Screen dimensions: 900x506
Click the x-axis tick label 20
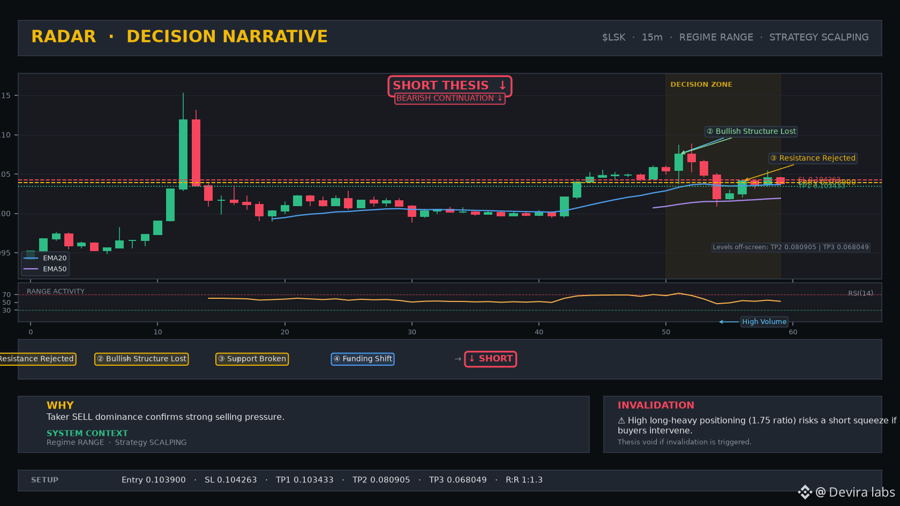(x=285, y=333)
